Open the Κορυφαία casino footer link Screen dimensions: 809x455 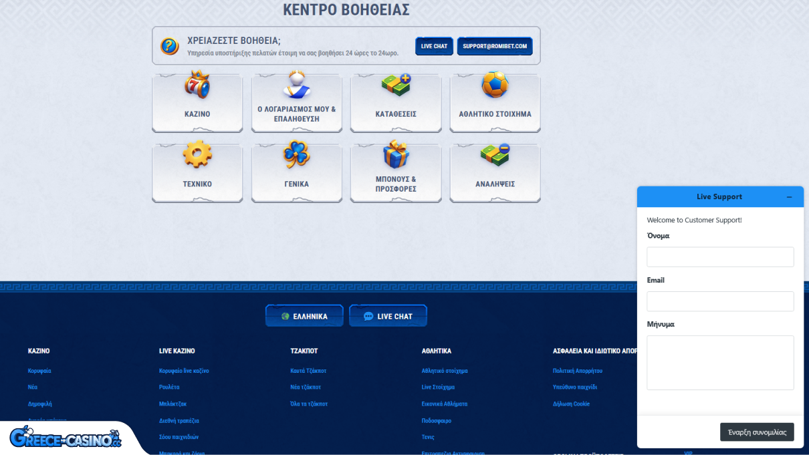click(39, 371)
